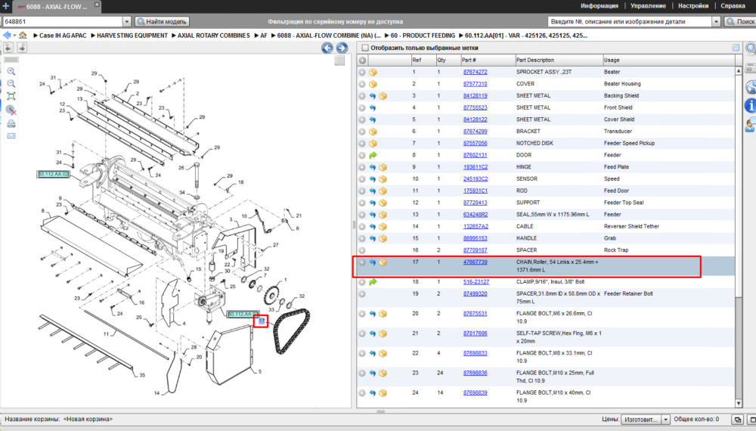Screen dimensions: 756x431
Task: Toggle the square button at diagram corner
Action: click(340, 60)
